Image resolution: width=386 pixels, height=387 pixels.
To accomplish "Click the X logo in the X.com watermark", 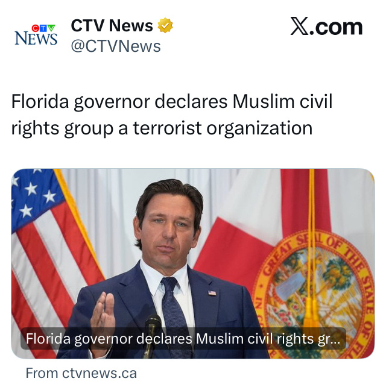I will (299, 26).
